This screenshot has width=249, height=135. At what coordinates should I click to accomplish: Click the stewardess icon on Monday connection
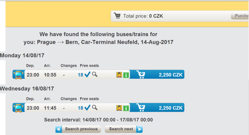tap(119, 75)
